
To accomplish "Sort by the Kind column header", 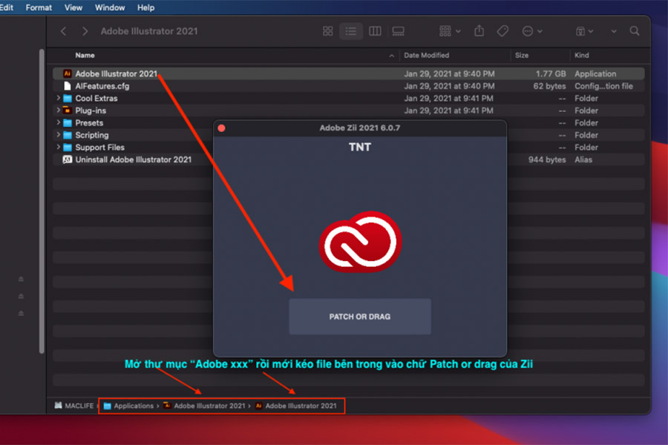I will tap(581, 56).
